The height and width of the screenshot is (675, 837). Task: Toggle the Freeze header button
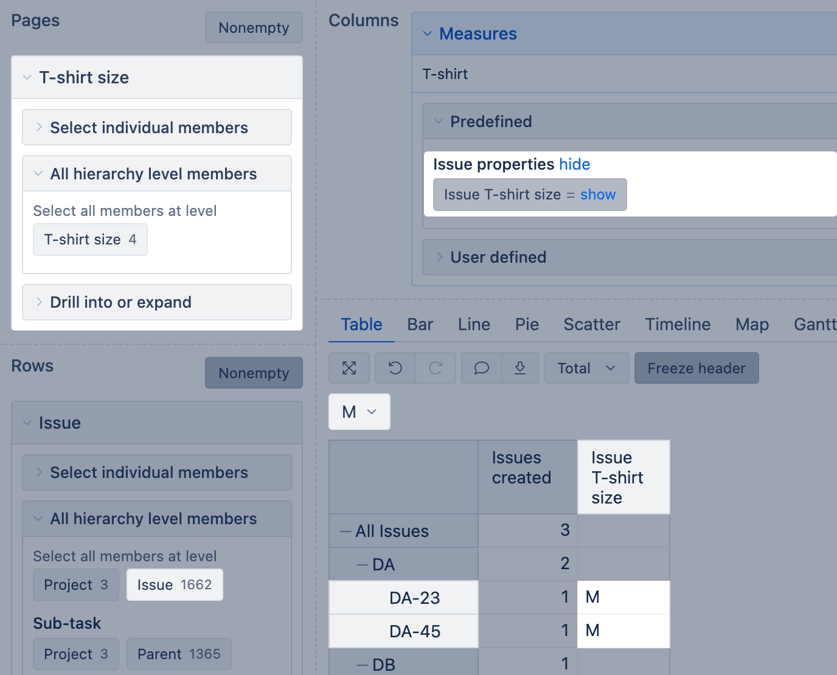click(x=696, y=368)
